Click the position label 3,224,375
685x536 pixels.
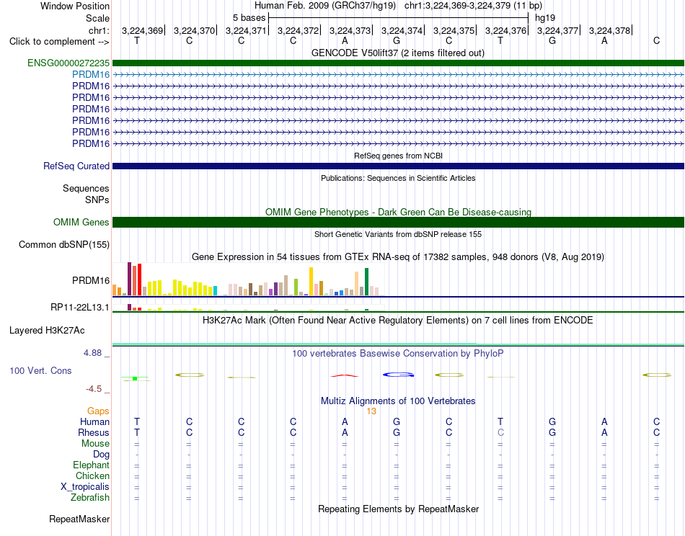454,30
